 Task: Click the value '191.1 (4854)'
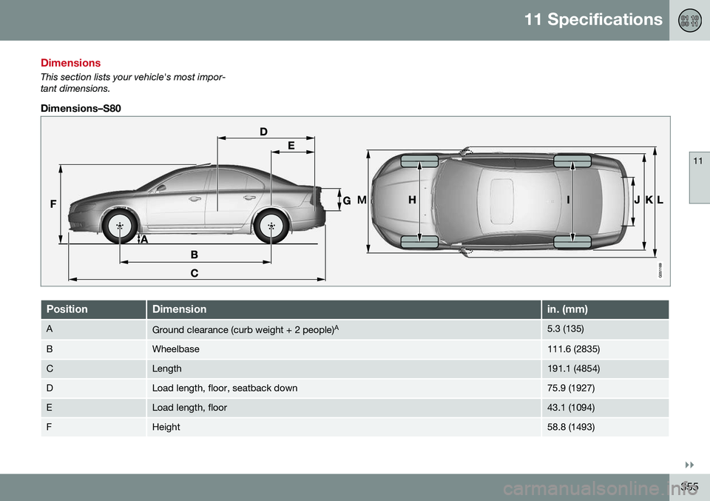pyautogui.click(x=573, y=369)
